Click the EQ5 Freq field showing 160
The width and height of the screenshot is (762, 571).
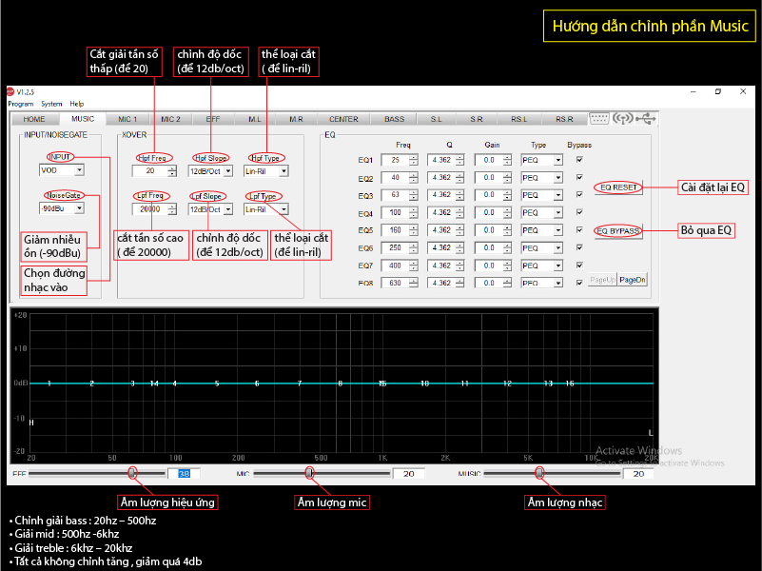tap(395, 230)
